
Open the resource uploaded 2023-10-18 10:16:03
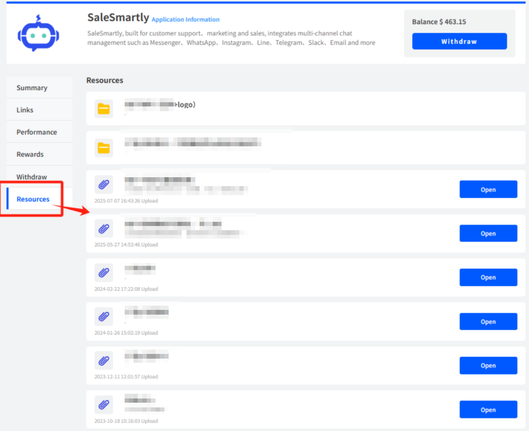[x=488, y=410]
